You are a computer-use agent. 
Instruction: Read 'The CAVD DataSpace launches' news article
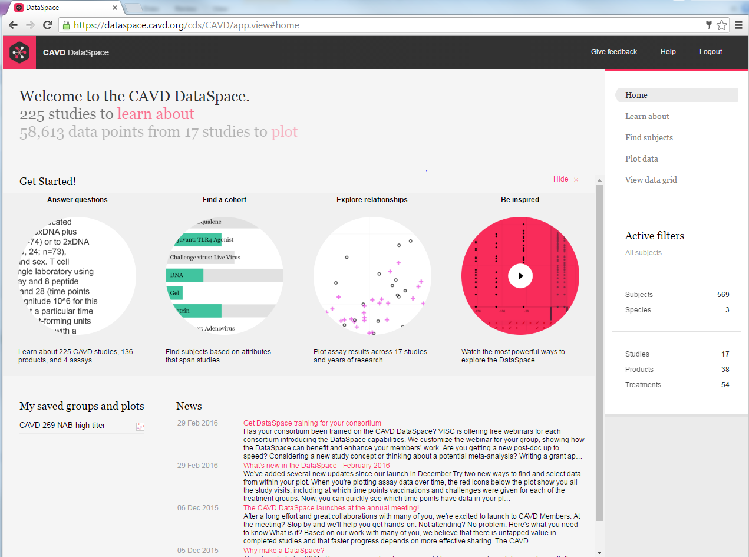(x=331, y=508)
